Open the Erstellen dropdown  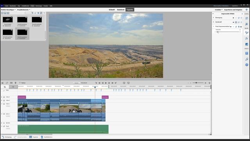[219, 10]
